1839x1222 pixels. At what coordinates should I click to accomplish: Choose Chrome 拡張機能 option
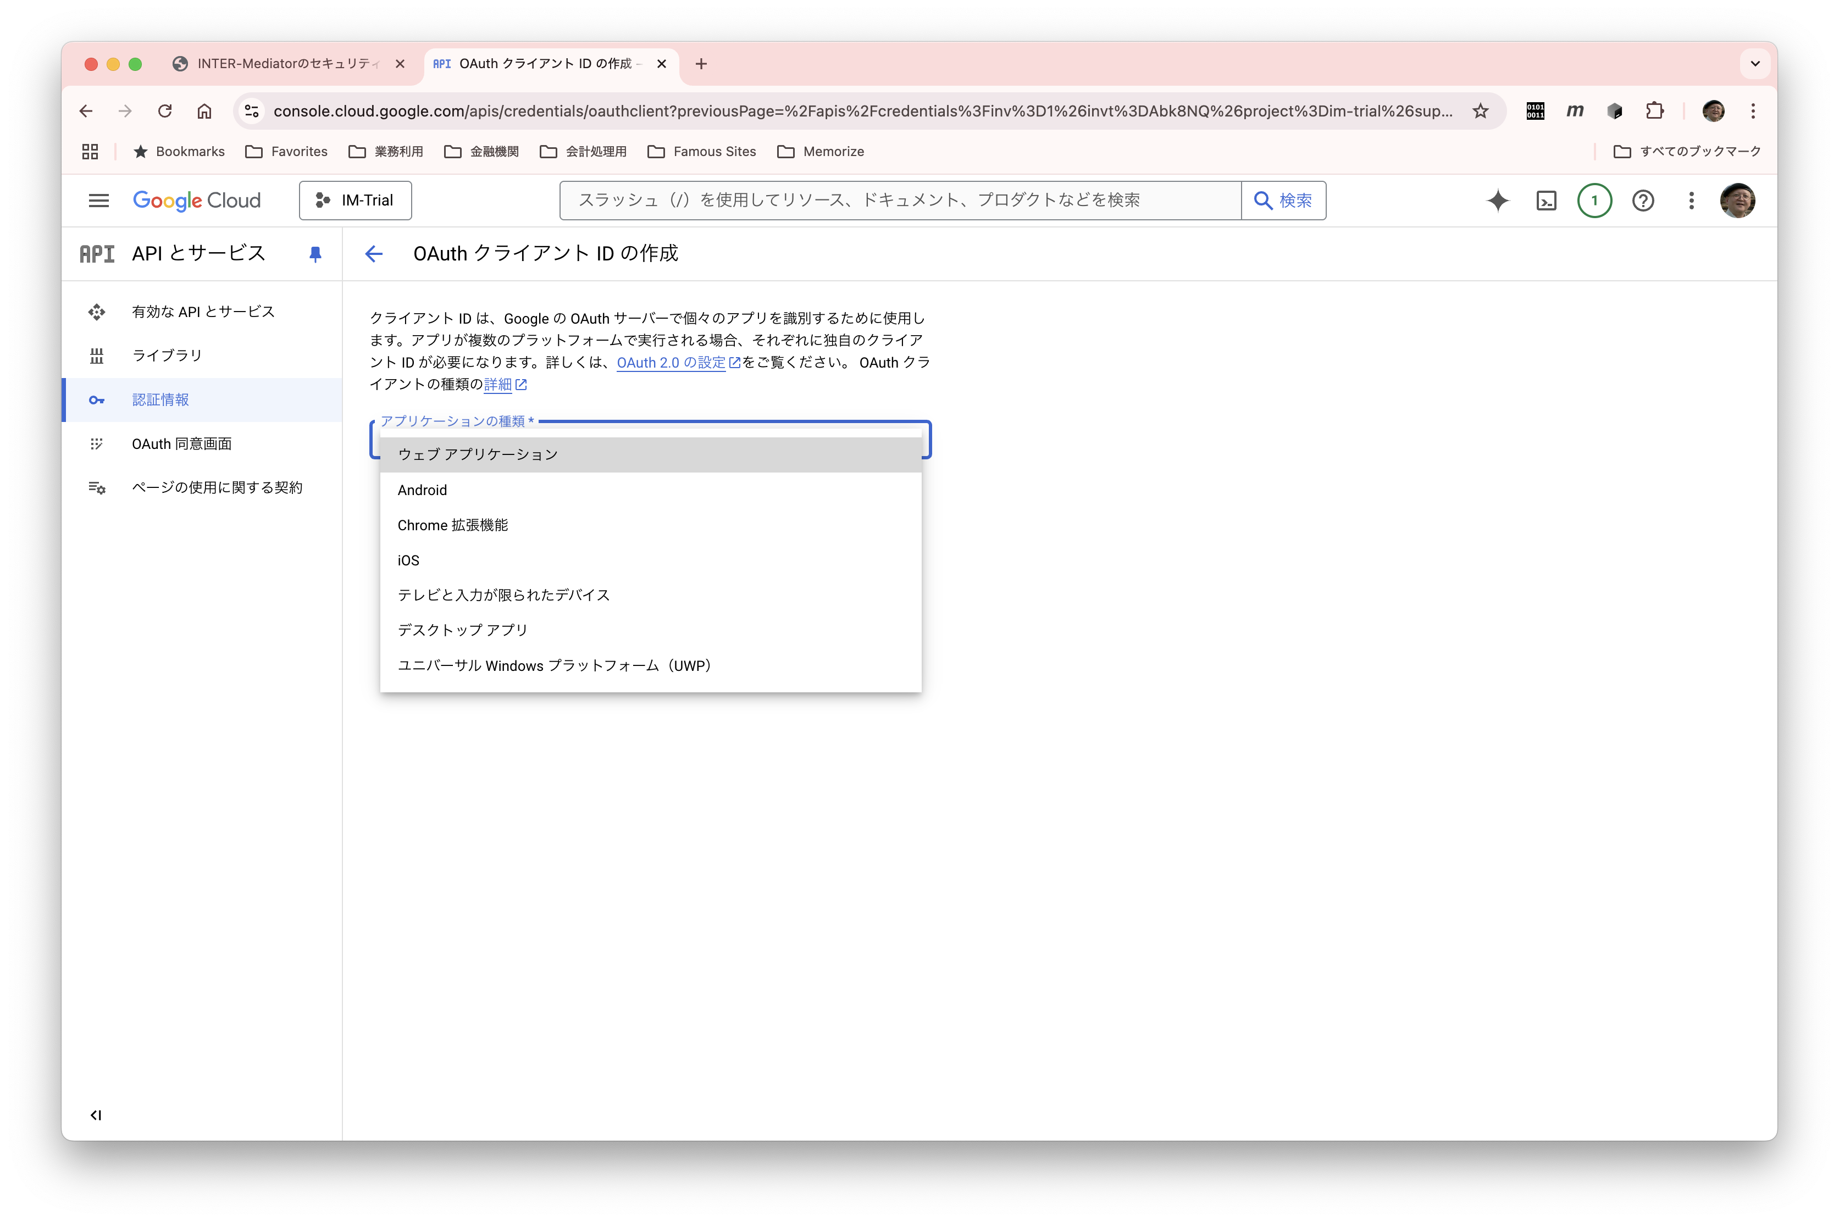[650, 525]
